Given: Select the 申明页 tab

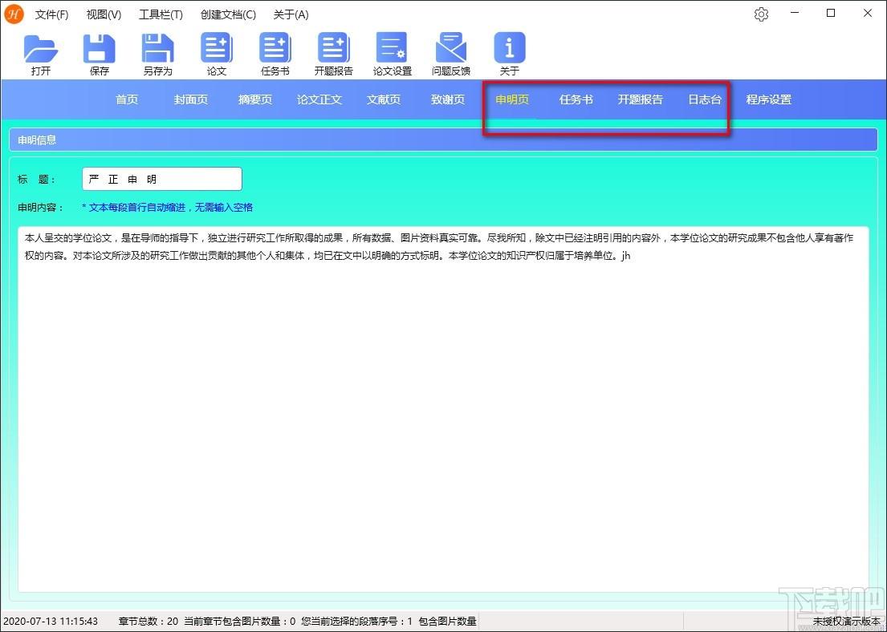Looking at the screenshot, I should click(x=512, y=99).
